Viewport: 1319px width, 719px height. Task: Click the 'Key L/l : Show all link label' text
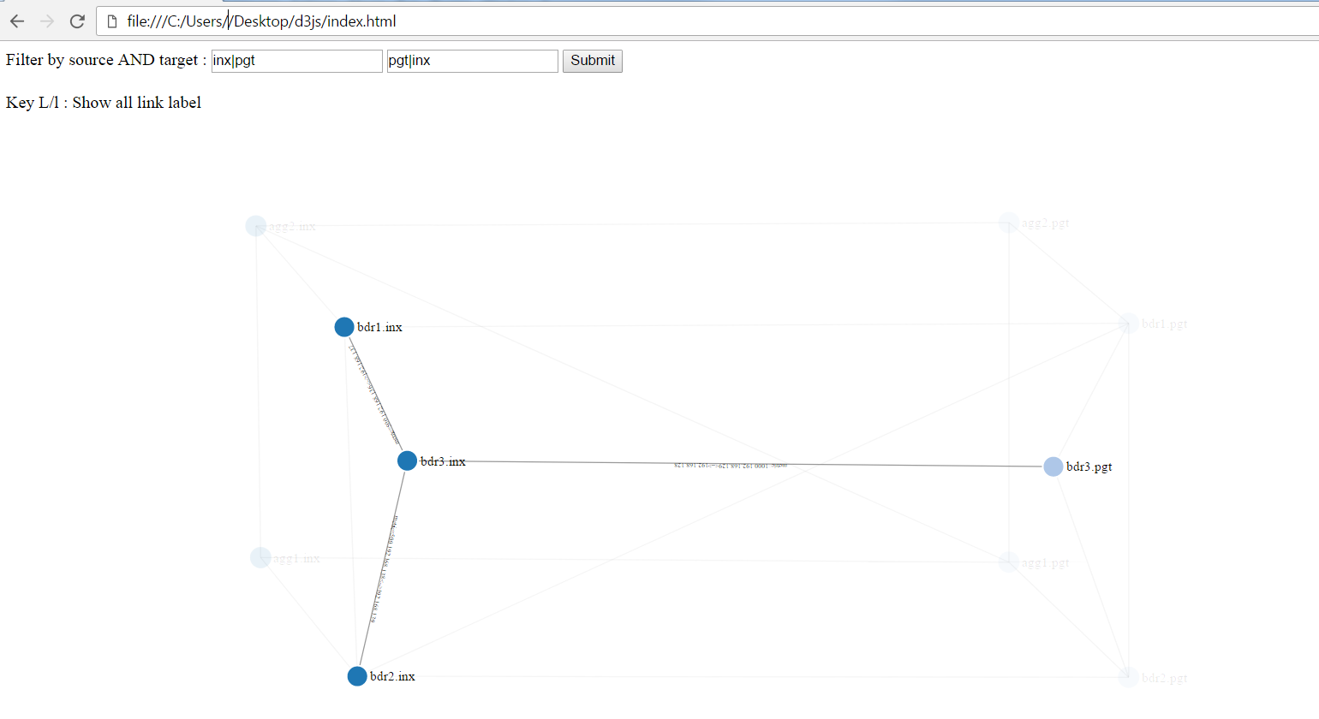tap(103, 102)
